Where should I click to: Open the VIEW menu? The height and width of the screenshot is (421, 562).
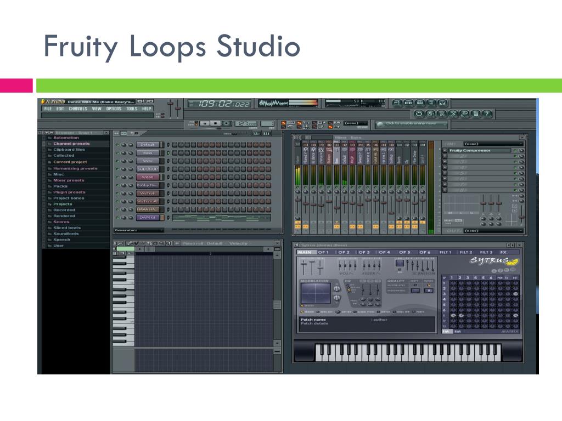(97, 109)
